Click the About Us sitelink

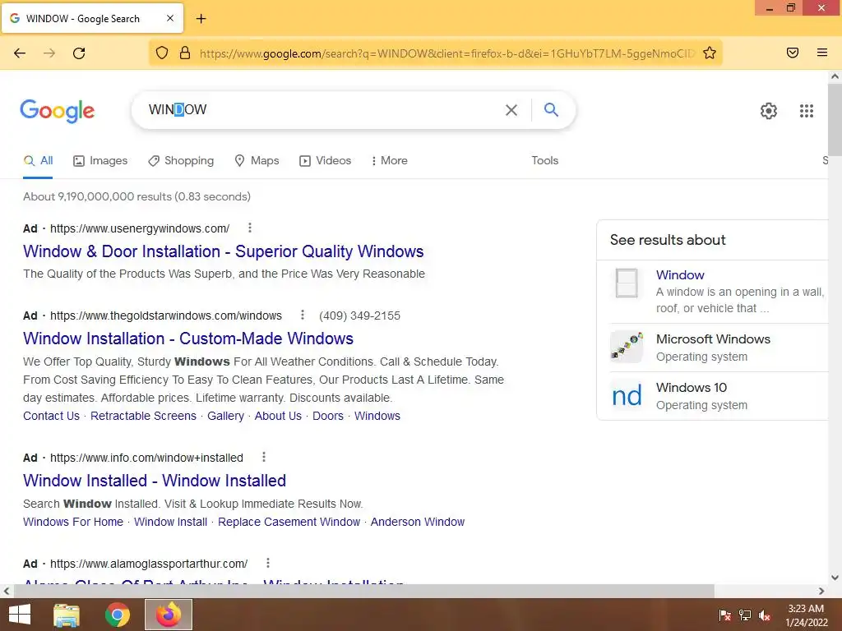pos(278,416)
